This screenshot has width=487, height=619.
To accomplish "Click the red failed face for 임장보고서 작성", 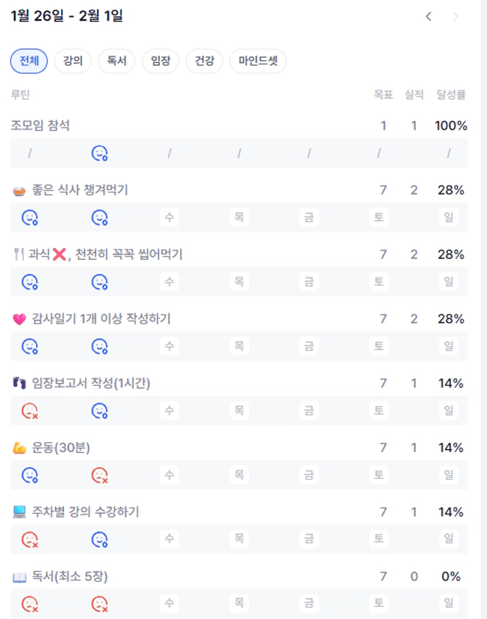I will coord(30,411).
